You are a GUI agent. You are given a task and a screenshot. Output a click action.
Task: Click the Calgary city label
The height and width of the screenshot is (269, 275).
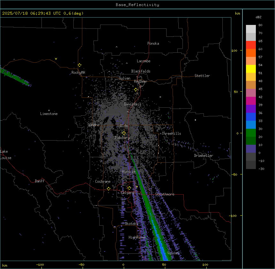[127, 193]
